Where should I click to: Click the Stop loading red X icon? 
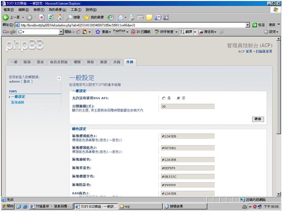coord(42,17)
